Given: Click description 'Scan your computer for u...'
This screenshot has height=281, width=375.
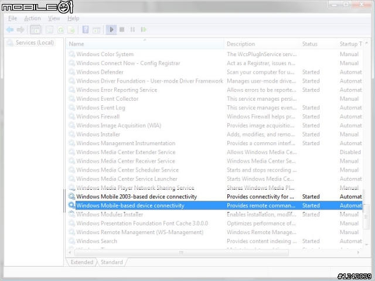Looking at the screenshot, I should pyautogui.click(x=260, y=72).
